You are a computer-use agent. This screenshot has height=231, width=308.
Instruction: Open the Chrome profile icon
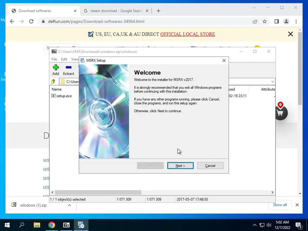[286, 21]
